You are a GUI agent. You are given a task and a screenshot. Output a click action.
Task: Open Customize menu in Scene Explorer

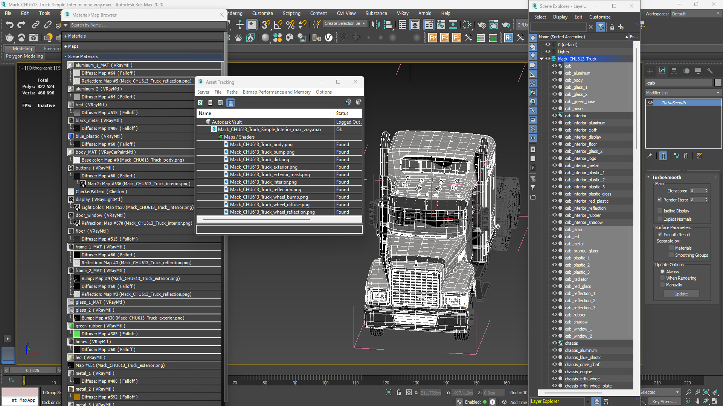coord(600,17)
